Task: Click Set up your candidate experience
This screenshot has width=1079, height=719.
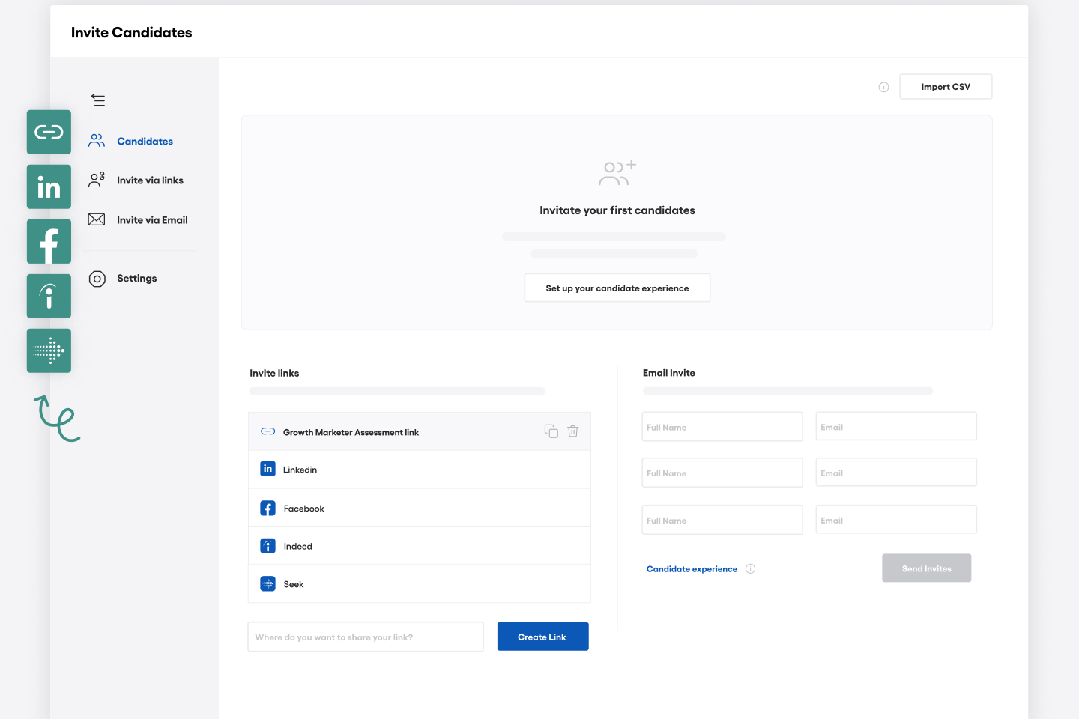Action: click(617, 288)
